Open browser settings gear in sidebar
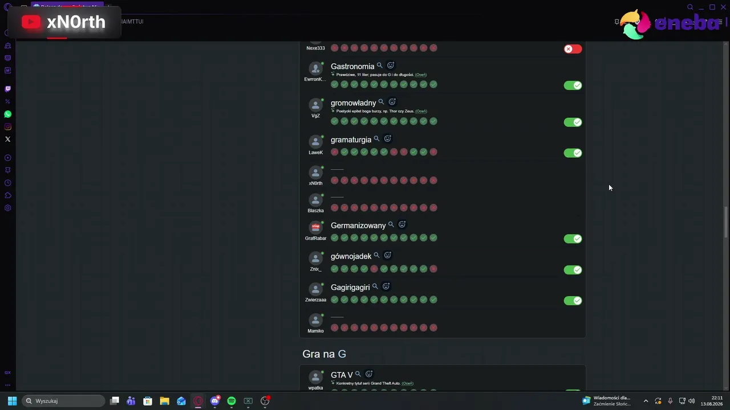 (x=8, y=208)
